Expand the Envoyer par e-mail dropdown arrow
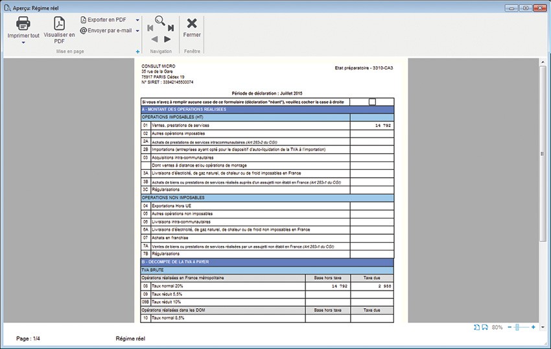The height and width of the screenshot is (349, 551). click(x=137, y=30)
